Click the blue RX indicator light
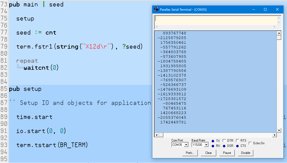Image resolution: width=287 pixels, height=163 pixels. pyautogui.click(x=213, y=146)
